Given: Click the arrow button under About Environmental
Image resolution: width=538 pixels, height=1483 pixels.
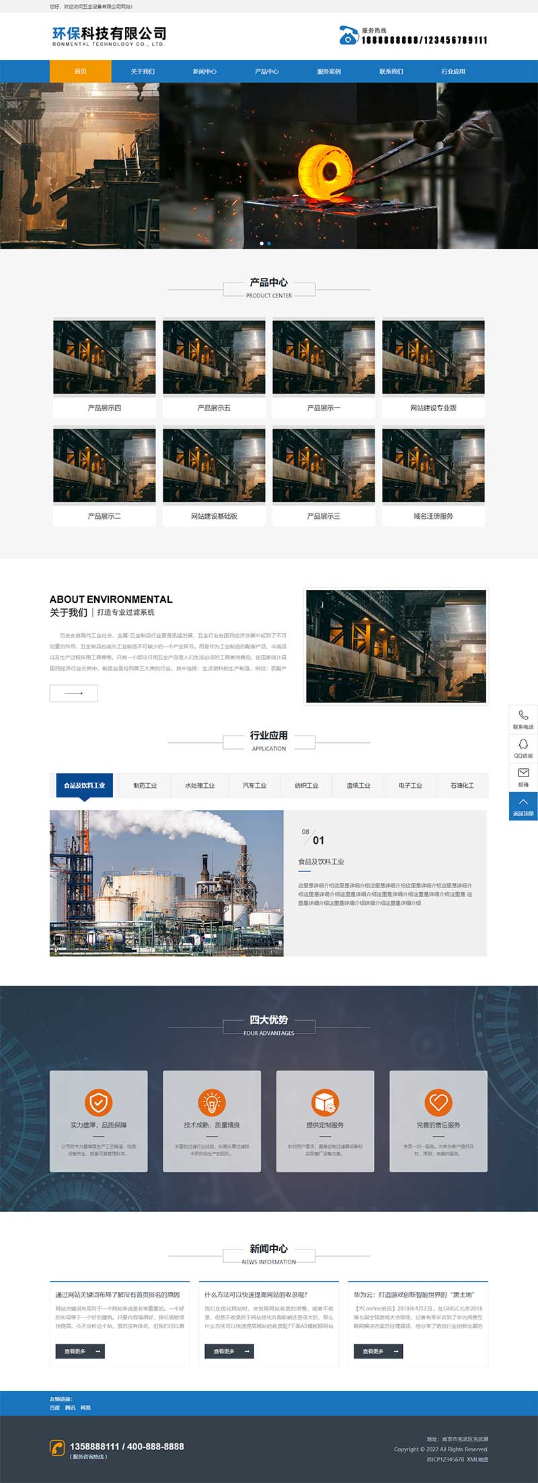Looking at the screenshot, I should [74, 693].
